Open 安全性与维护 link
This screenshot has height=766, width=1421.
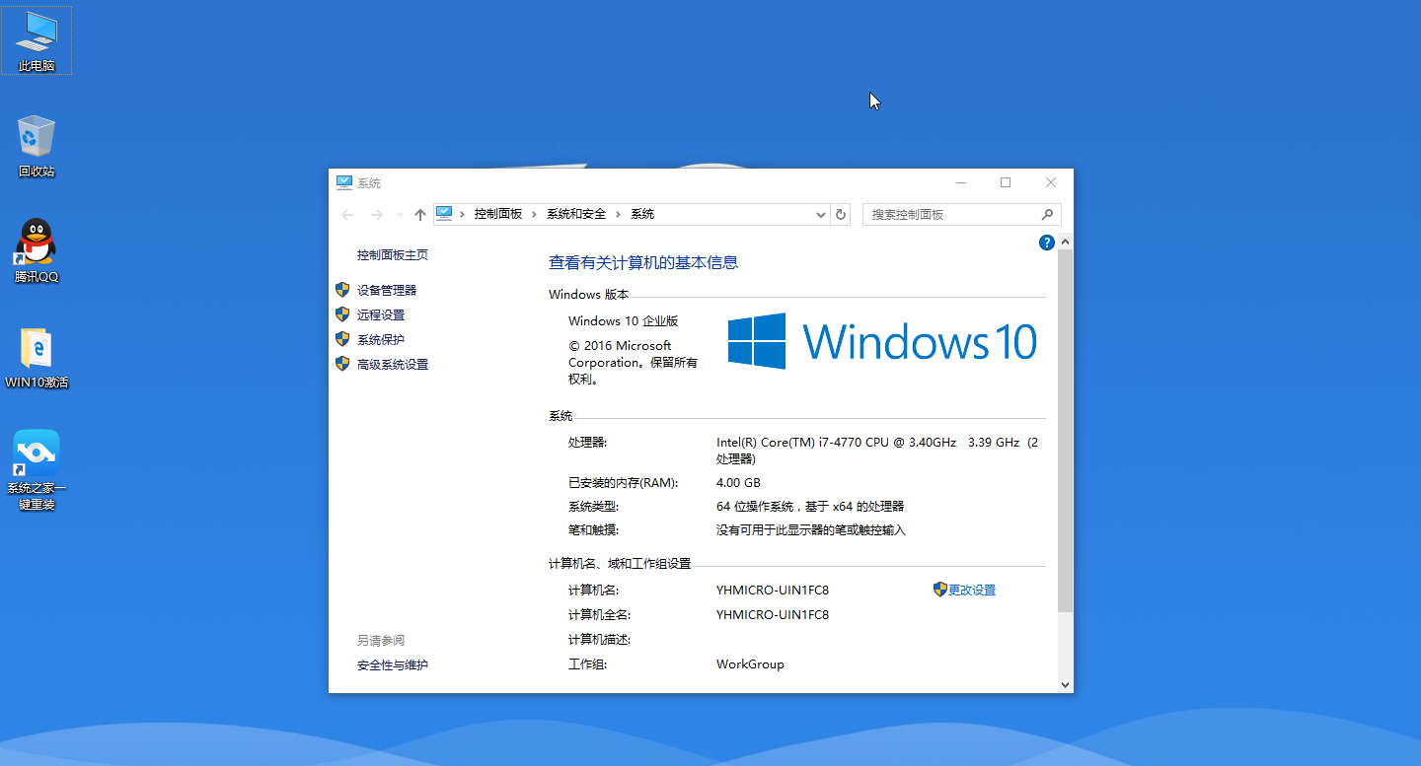393,665
